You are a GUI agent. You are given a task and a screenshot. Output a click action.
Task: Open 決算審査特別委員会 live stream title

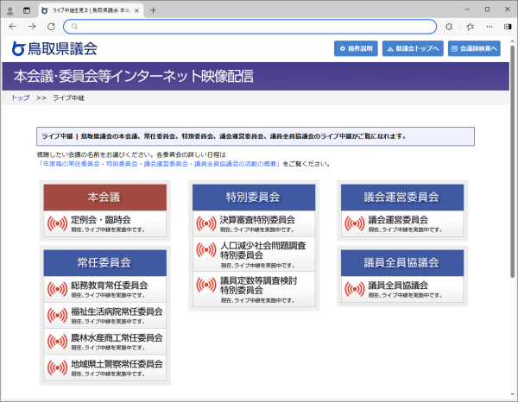(x=257, y=220)
